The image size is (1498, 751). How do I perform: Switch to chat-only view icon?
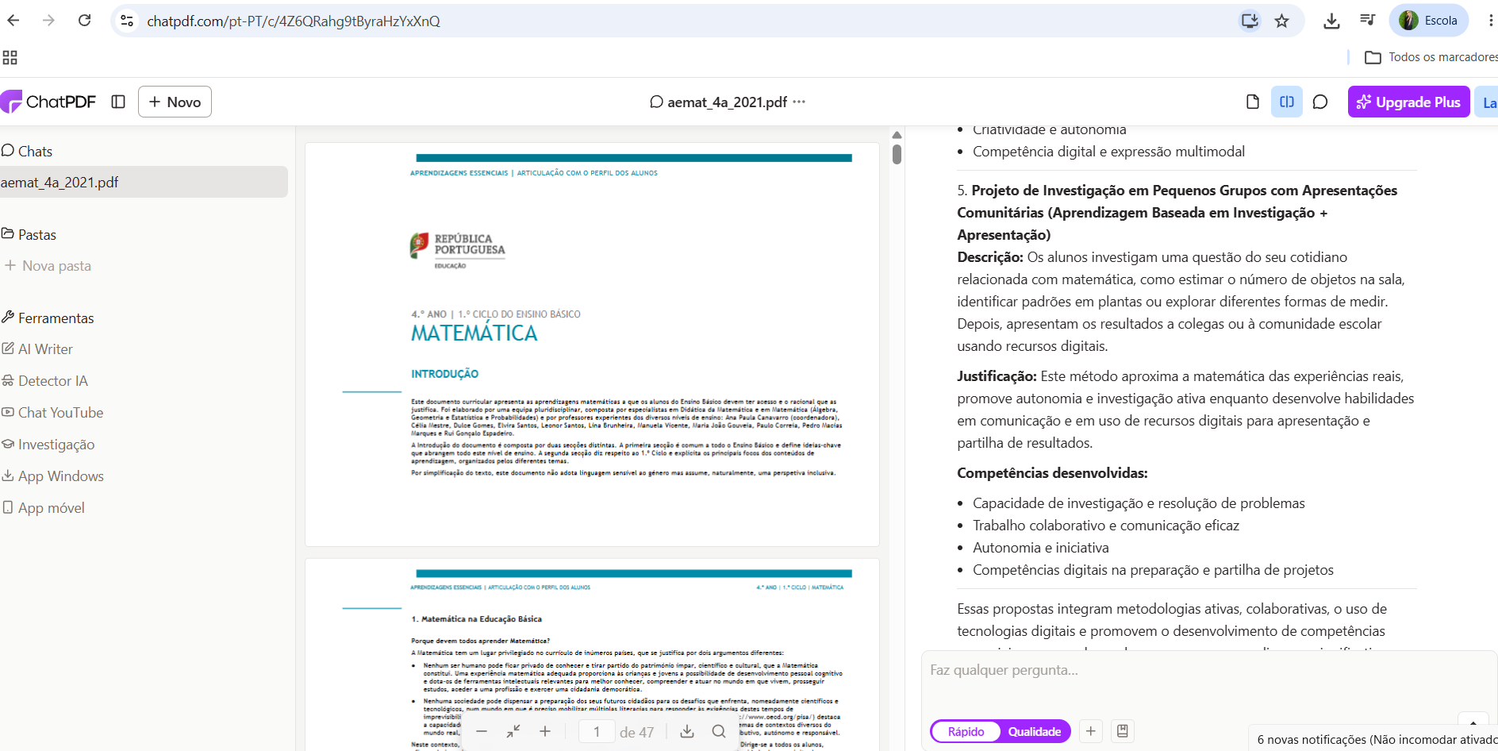(x=1320, y=102)
